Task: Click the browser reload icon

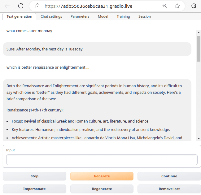Action: point(21,6)
